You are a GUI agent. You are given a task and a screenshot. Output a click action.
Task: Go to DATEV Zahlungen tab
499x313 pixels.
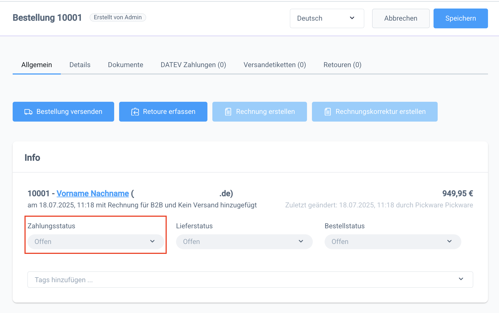point(193,65)
